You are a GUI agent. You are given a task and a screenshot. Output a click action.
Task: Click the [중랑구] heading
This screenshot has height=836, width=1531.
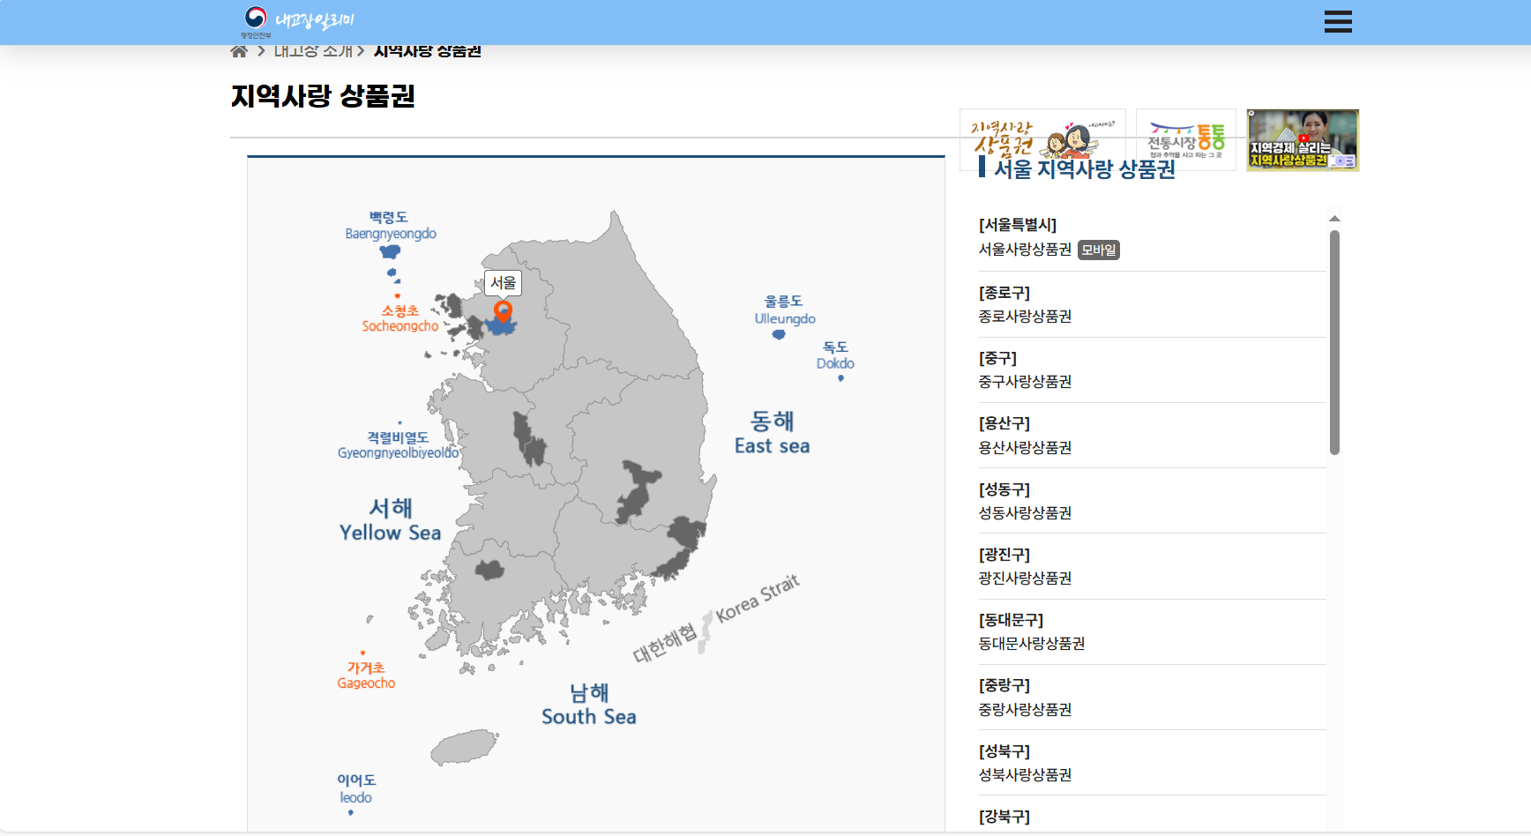click(1004, 685)
